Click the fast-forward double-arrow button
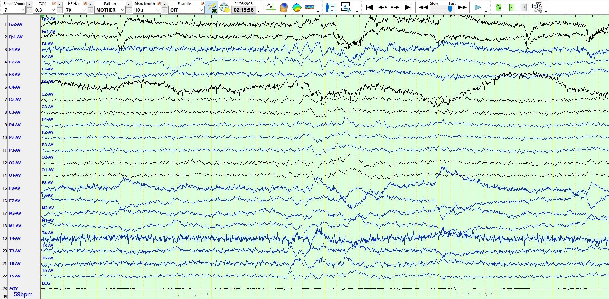Screen dimensions: 609x299 tap(462, 7)
